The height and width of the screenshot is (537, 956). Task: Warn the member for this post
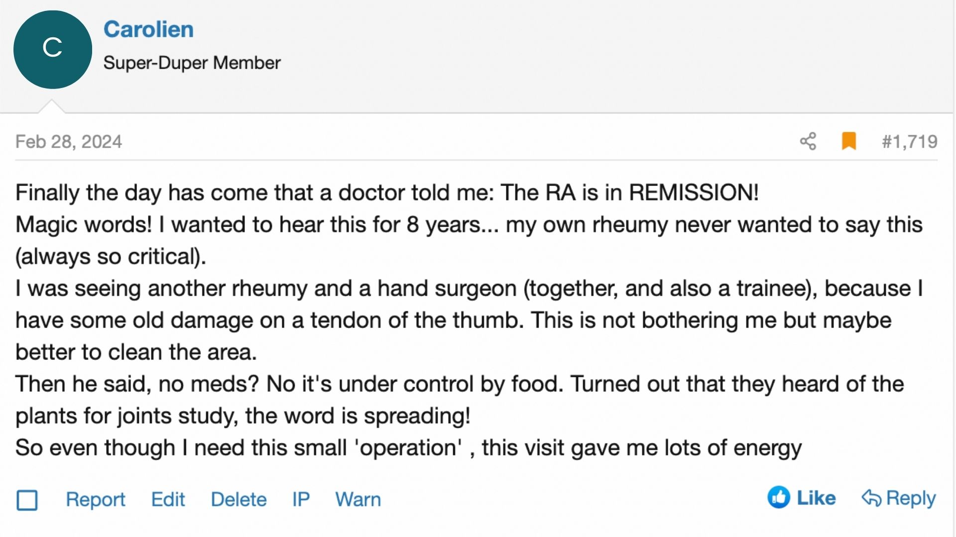tap(358, 499)
